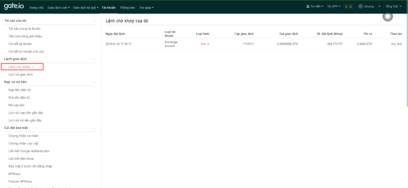
Task: Click the Tư vấn support agent icon
Action: coord(308,7)
